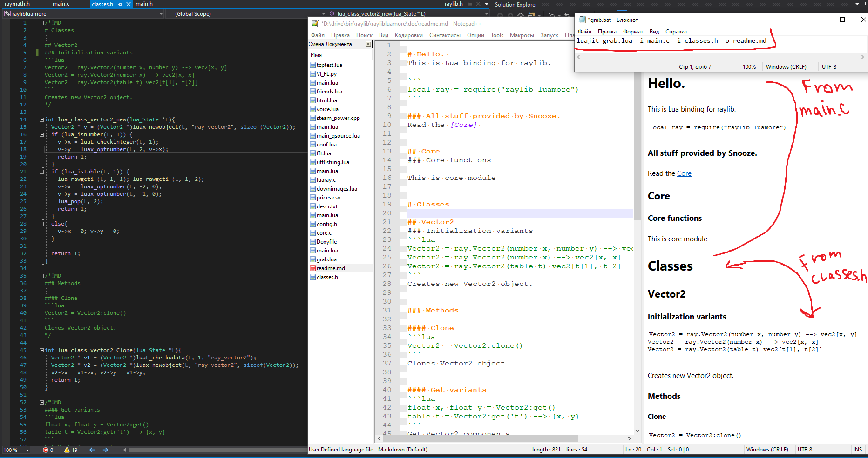The image size is (868, 458).
Task: Follow the Core link in the preview
Action: pos(684,173)
